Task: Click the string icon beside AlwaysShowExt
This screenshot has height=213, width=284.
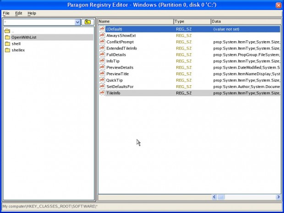Action: click(102, 35)
